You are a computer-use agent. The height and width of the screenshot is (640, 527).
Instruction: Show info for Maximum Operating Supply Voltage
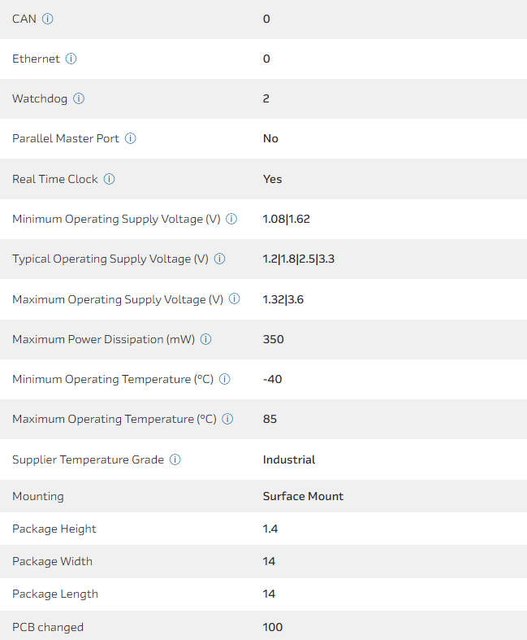[234, 299]
